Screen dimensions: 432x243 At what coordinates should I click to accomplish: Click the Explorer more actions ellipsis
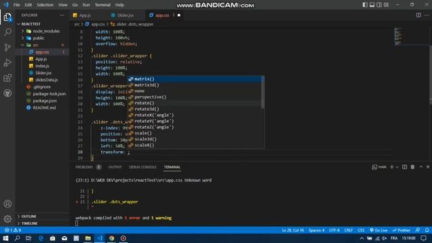(x=62, y=15)
